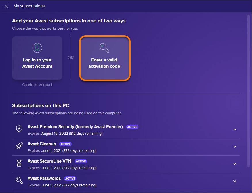This screenshot has height=193, width=252.
Task: Click the Wi-Fi lock icon for SecureLine VPN
Action: click(19, 163)
